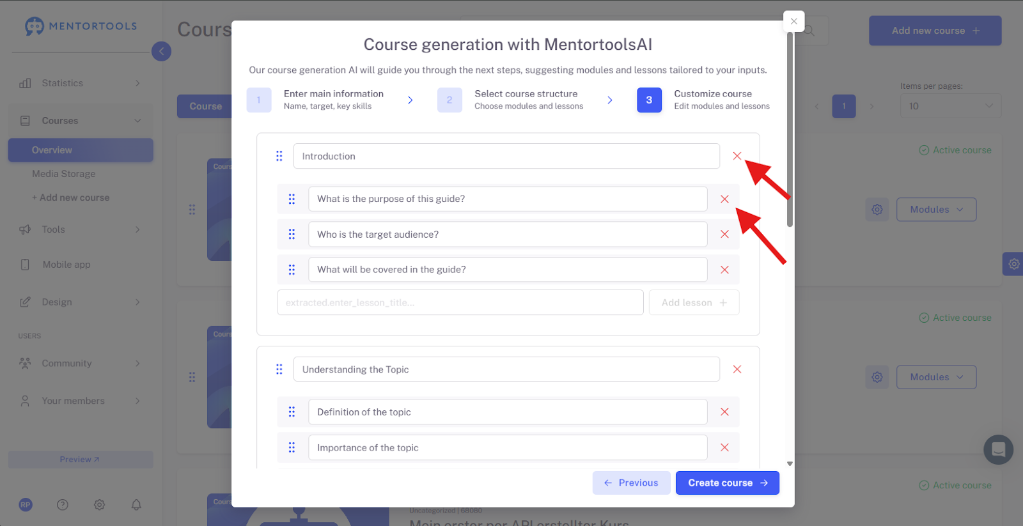The image size is (1023, 526).
Task: Expand the Statistics sidebar menu
Action: point(81,83)
